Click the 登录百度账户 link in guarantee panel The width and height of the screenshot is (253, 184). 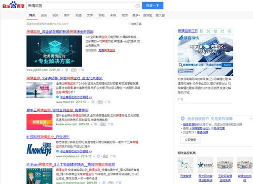(191, 125)
